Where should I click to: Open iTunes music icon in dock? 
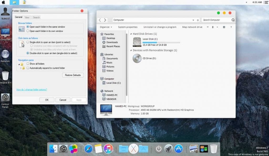point(108,149)
